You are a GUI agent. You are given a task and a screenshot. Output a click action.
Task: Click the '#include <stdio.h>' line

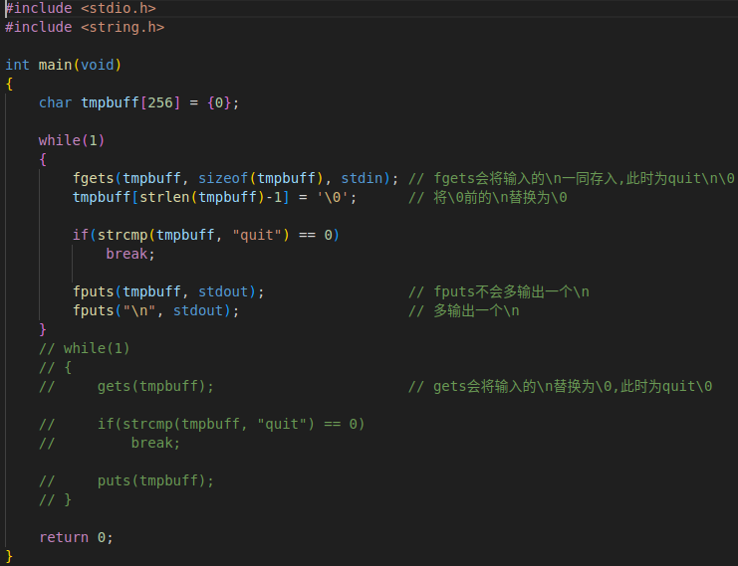click(x=81, y=8)
